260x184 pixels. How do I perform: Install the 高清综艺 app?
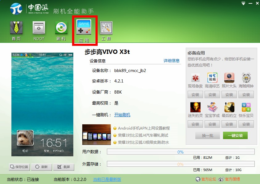(x=212, y=94)
